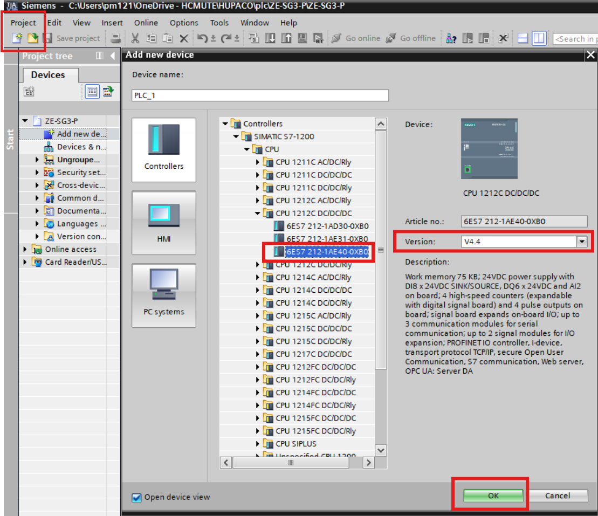The image size is (598, 516).
Task: Click the Copy toolbar icon
Action: (x=152, y=38)
